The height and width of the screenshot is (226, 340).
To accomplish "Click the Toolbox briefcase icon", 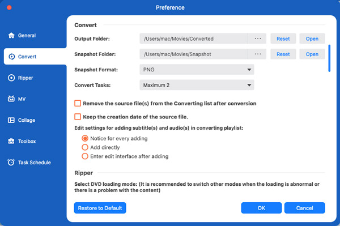I will click(x=11, y=141).
